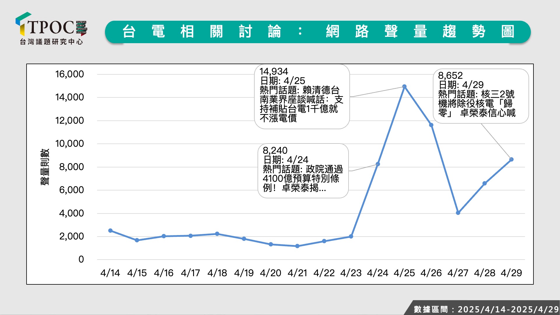Select the 4/26 data point

click(x=431, y=125)
